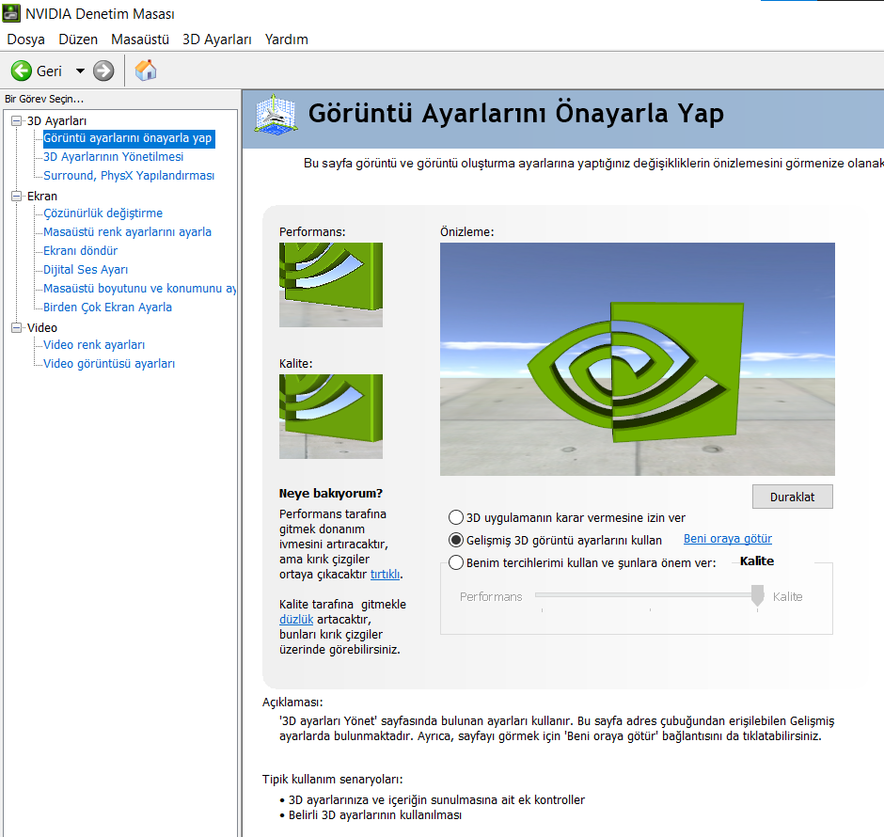Open the 'tırtıklı' help link

tap(385, 575)
